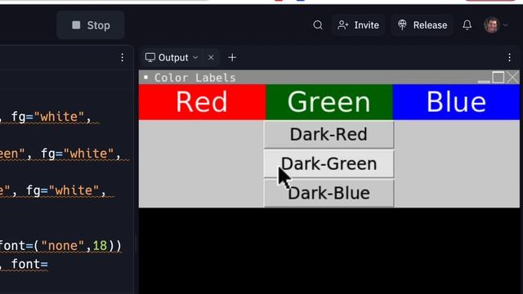Open the search magnifier icon
523x294 pixels.
click(318, 25)
